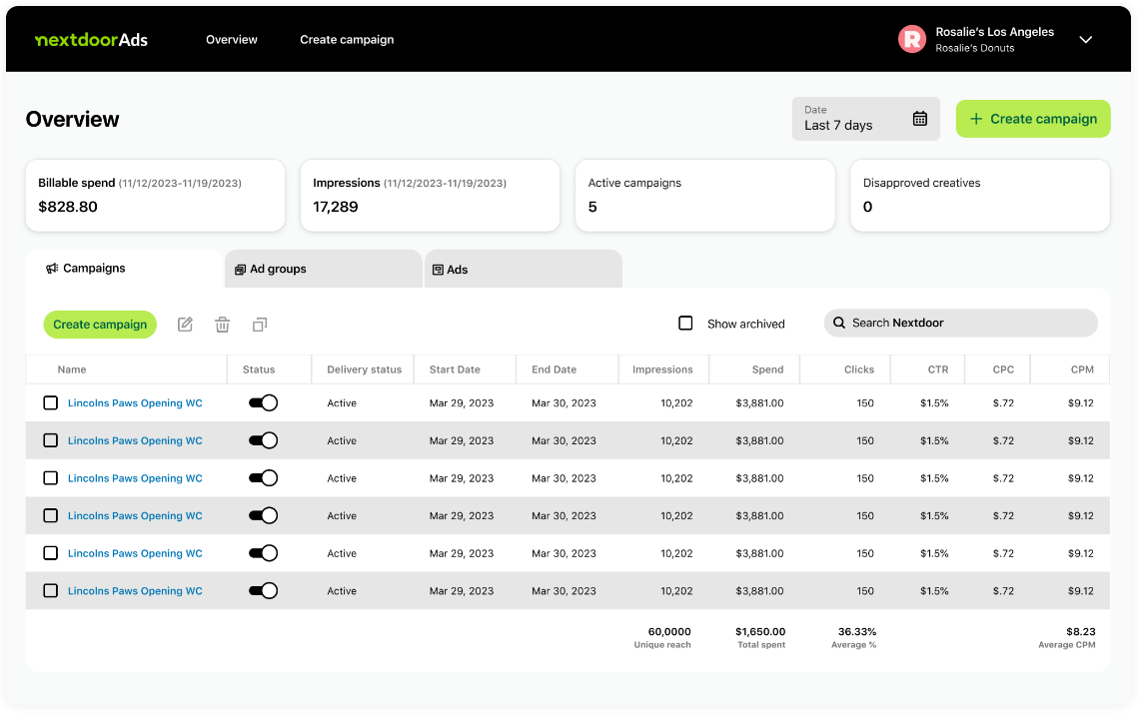Enable the Show archived checkbox
This screenshot has height=717, width=1139.
(685, 323)
